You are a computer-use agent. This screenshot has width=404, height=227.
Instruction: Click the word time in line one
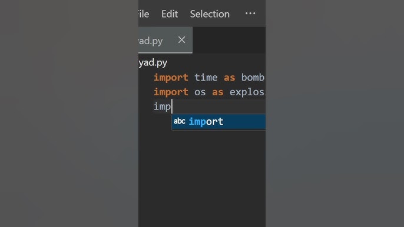coord(206,78)
